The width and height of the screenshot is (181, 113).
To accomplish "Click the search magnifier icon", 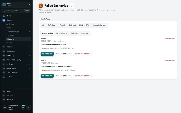I will (x=4, y=11).
